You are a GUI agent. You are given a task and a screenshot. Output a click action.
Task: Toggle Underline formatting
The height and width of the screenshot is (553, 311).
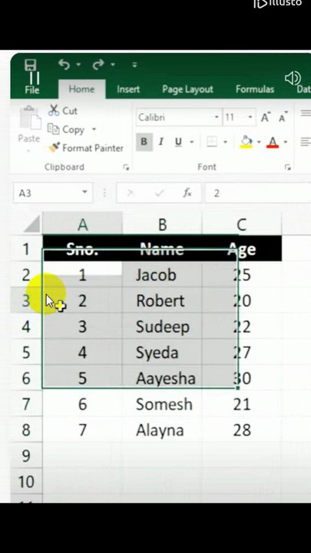179,142
